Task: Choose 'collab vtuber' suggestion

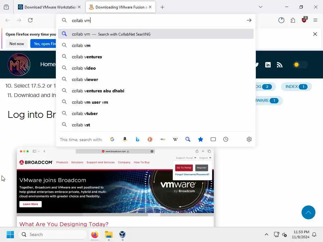Action: pos(156,113)
